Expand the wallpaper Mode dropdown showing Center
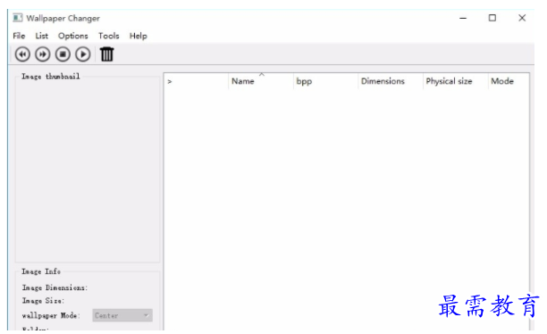 click(122, 315)
